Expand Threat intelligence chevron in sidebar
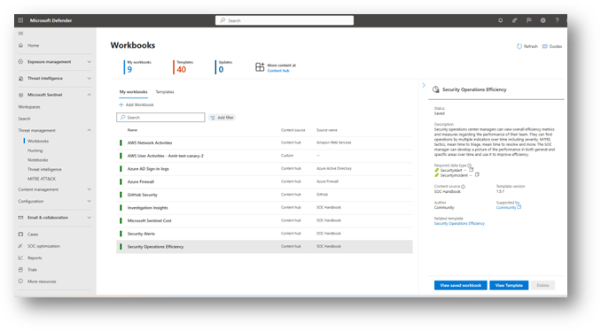Screen dimensions: 601x331 pyautogui.click(x=89, y=78)
